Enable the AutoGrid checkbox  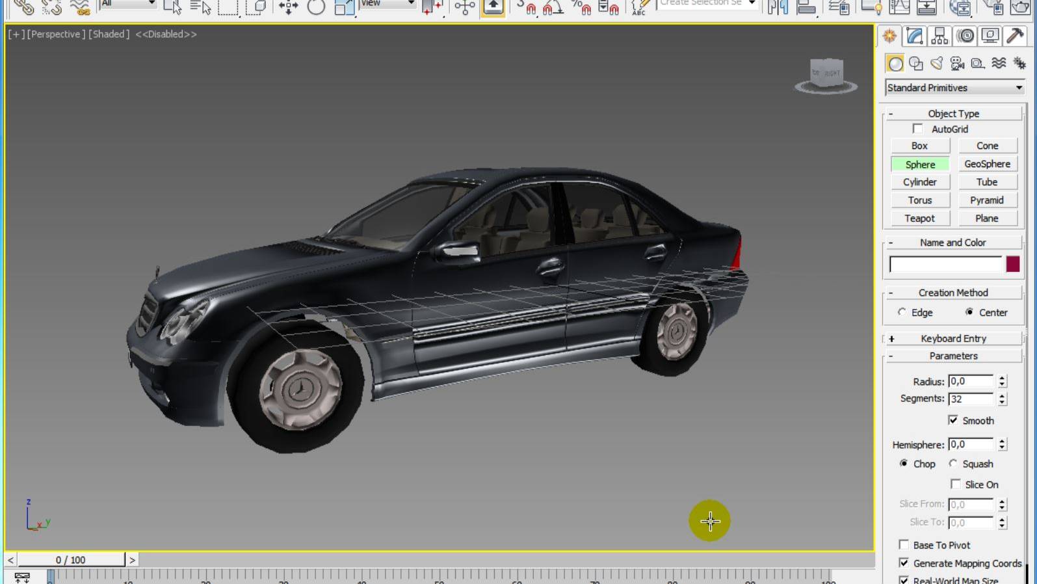(917, 129)
